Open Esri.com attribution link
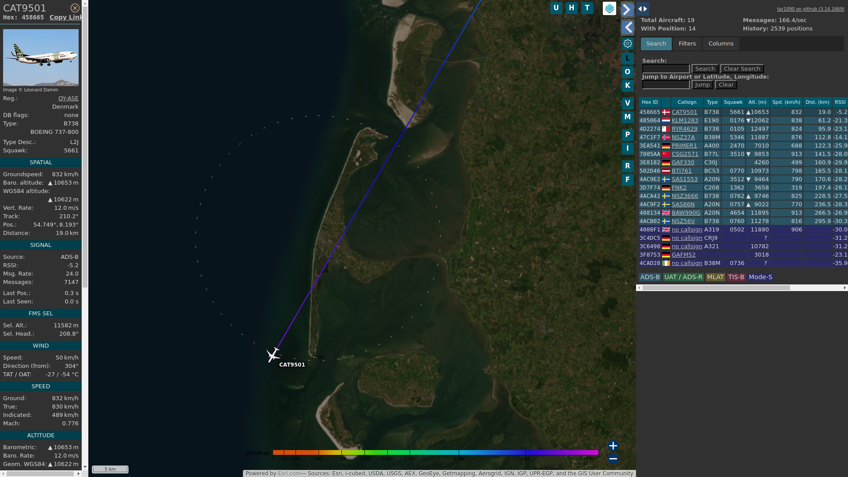This screenshot has height=477, width=848. tap(289, 473)
